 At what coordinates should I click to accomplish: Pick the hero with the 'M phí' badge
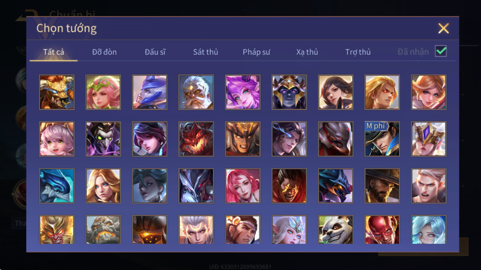[382, 139]
